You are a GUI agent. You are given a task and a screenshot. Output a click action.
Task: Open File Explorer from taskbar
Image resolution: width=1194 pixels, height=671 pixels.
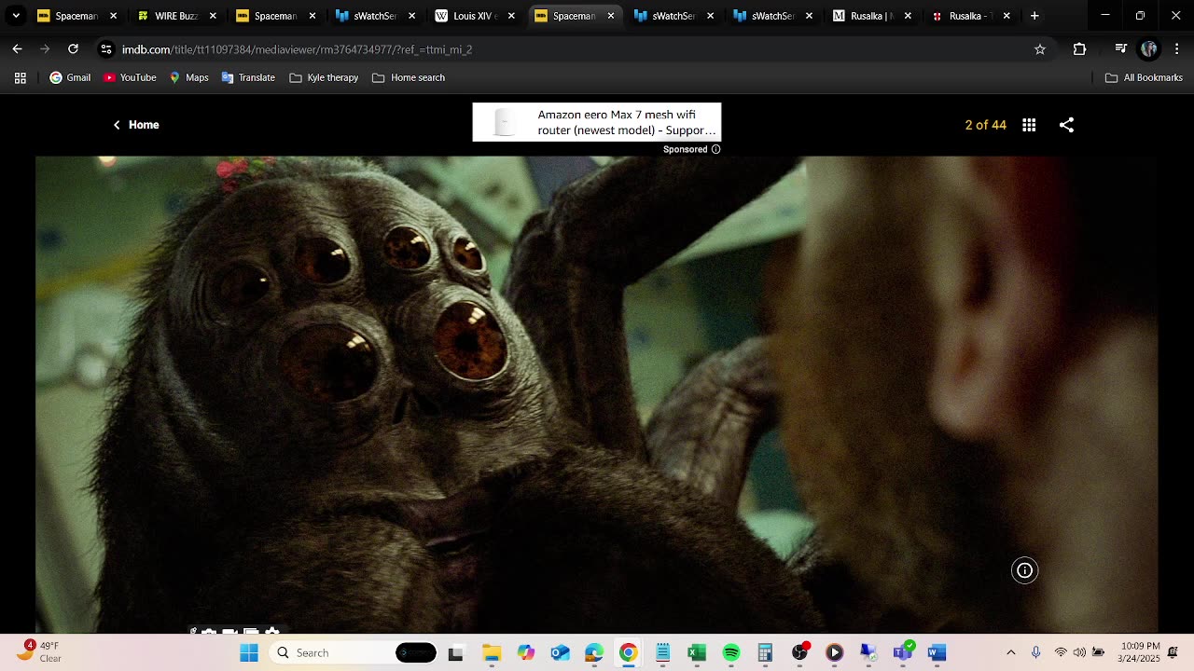click(x=492, y=653)
